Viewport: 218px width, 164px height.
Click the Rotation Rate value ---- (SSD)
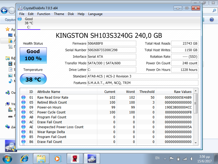coord(185,57)
